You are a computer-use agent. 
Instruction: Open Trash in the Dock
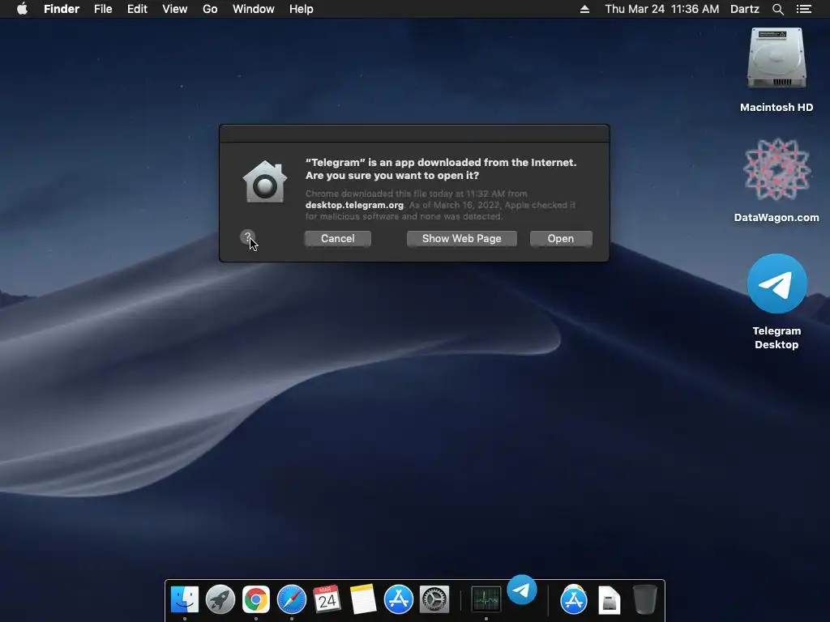click(x=644, y=599)
